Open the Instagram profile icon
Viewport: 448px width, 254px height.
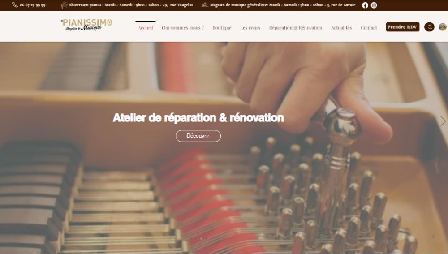pyautogui.click(x=374, y=5)
